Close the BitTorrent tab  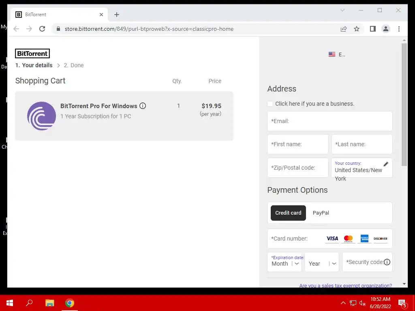coord(101,15)
